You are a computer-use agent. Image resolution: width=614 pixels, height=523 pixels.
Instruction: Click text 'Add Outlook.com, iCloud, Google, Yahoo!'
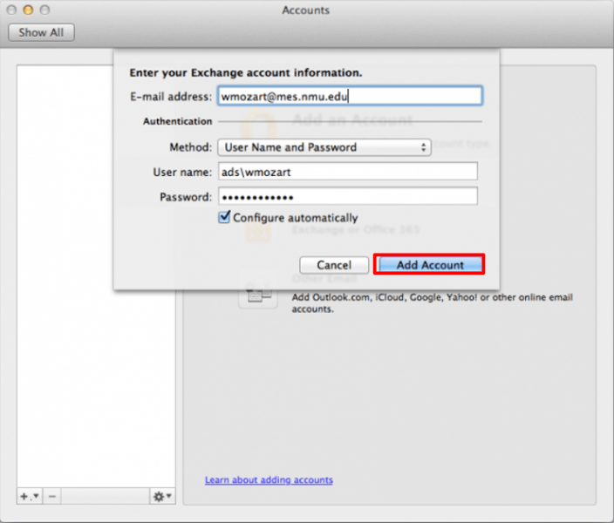tap(385, 297)
